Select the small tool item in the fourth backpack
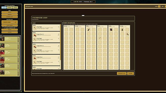Image resolution: width=166 pixels, height=93 pixels. click(100, 38)
